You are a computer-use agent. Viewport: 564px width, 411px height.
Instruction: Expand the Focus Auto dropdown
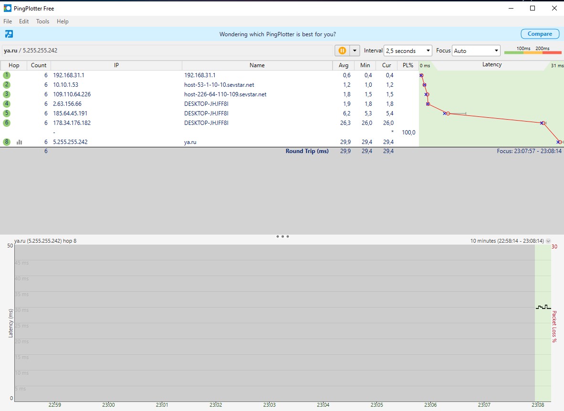(x=476, y=51)
